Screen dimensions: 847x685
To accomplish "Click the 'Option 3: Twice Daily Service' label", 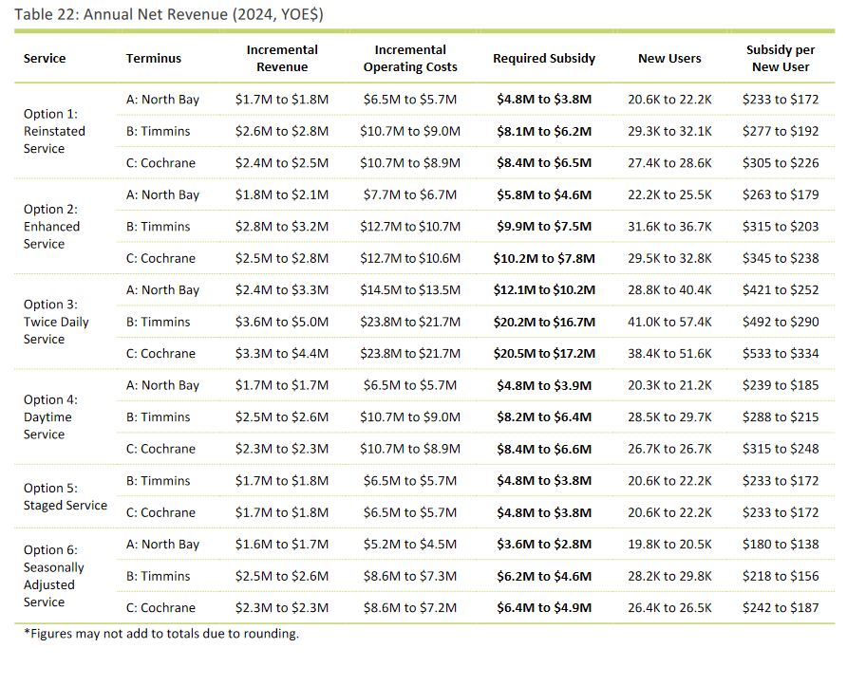I will coord(56,322).
